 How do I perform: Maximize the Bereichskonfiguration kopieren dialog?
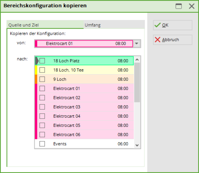178,6
